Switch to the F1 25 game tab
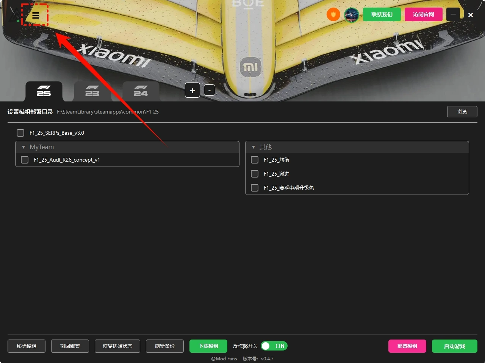 tap(44, 91)
